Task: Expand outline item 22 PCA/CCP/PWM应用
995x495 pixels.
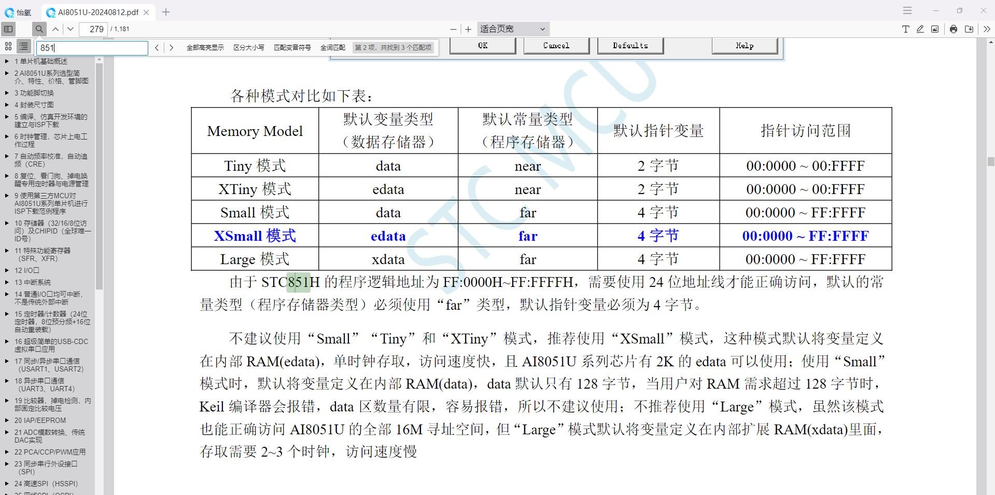Action: point(7,452)
